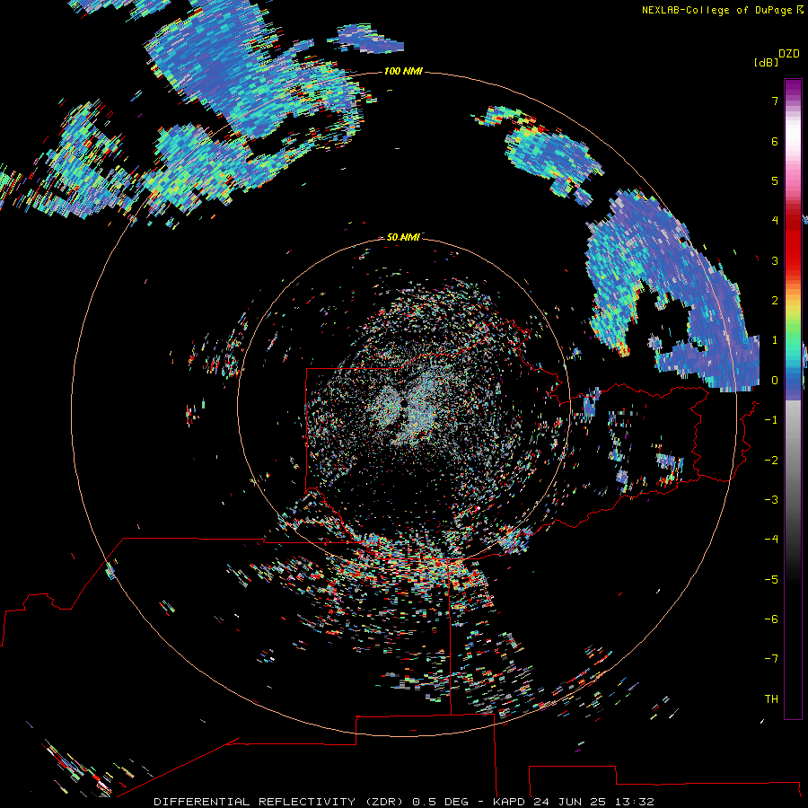Click the 1 tick on the color scale
Screen dimensions: 808x808
tap(775, 340)
